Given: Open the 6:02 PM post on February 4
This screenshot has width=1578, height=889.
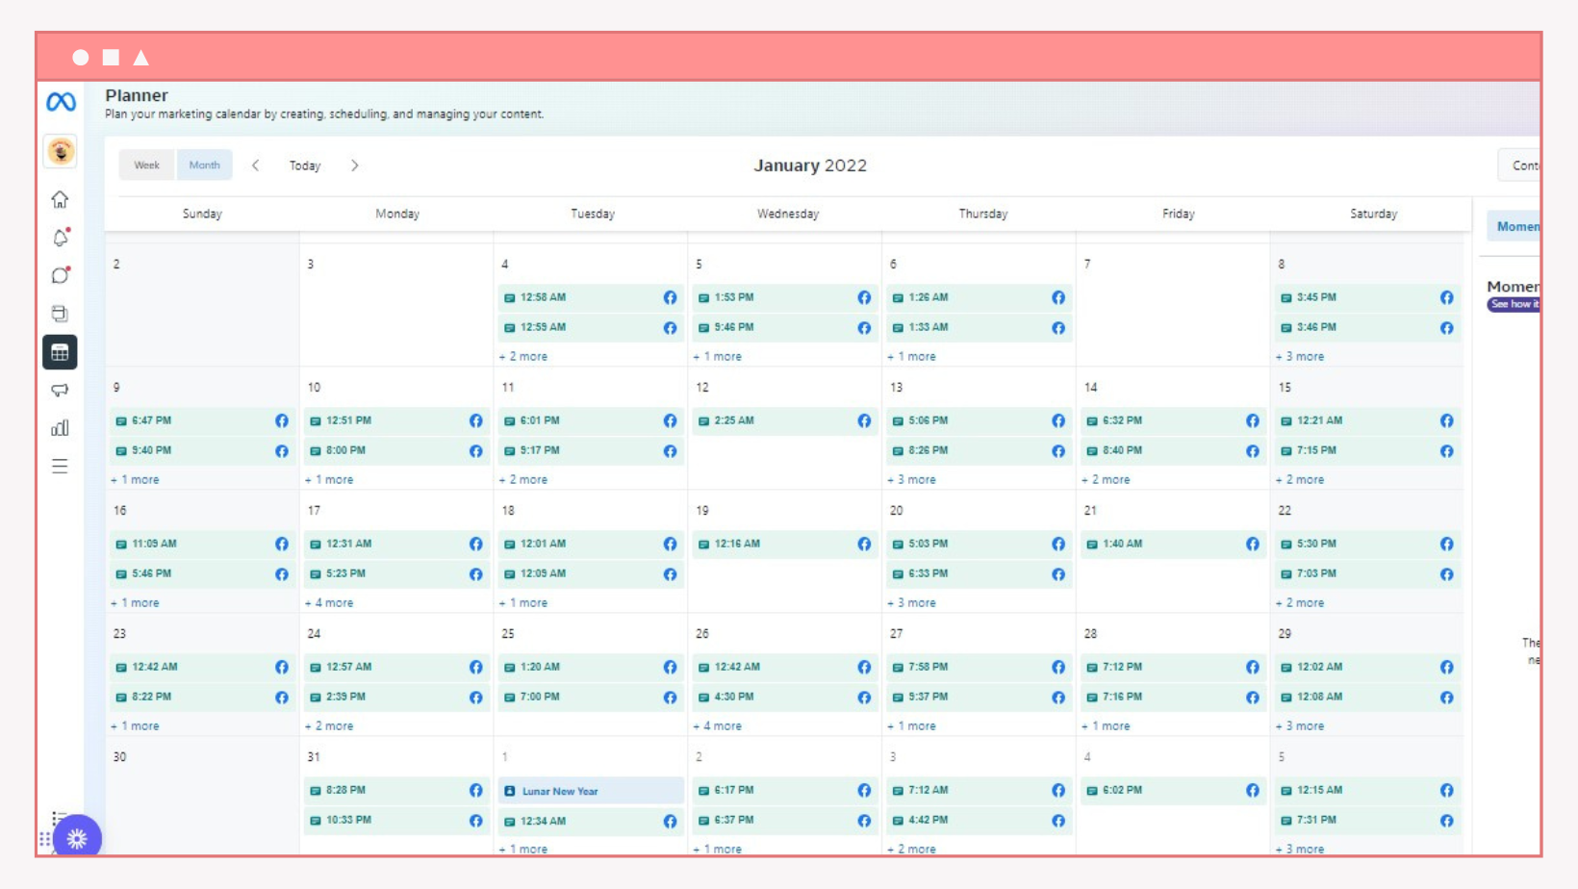Looking at the screenshot, I should [1173, 791].
